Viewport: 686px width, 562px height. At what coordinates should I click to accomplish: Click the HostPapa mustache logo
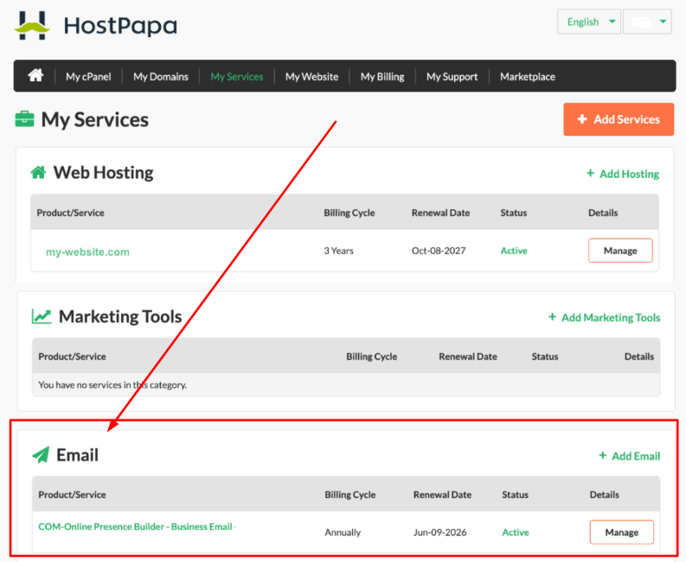32,26
